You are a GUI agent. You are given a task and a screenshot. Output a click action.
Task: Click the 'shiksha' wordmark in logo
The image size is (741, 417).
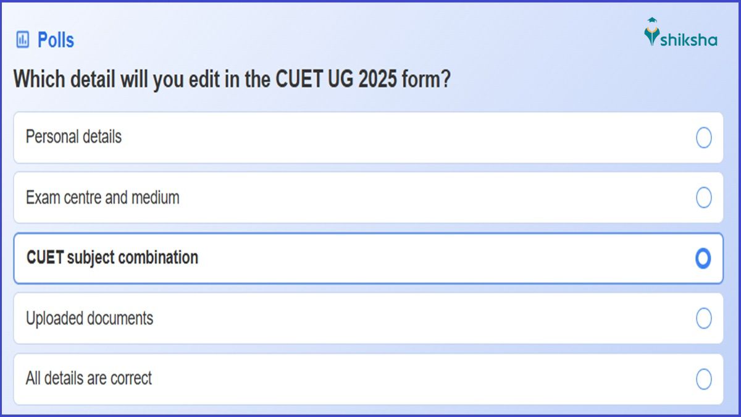(x=689, y=41)
